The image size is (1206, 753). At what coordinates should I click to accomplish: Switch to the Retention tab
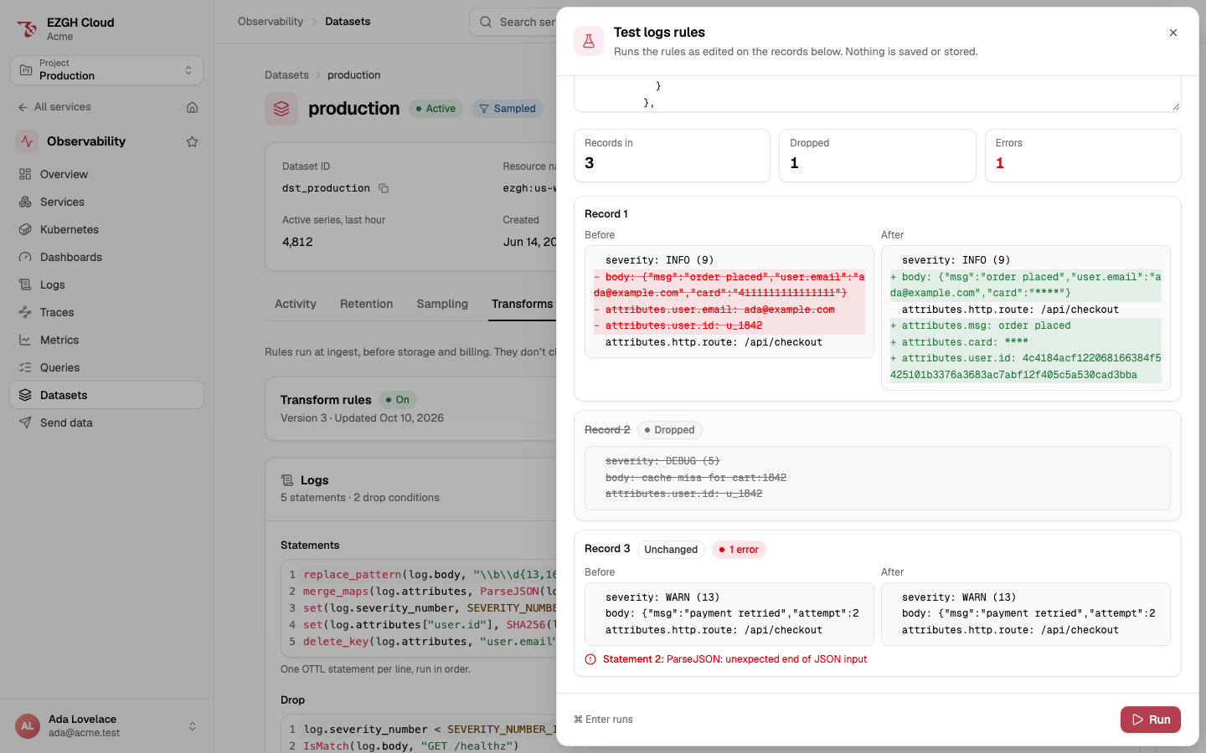click(367, 304)
